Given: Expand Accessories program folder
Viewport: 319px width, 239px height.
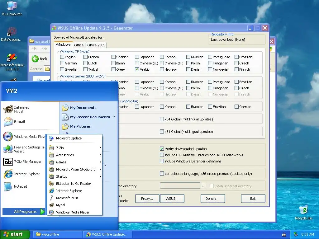Looking at the screenshot, I should (75, 155).
